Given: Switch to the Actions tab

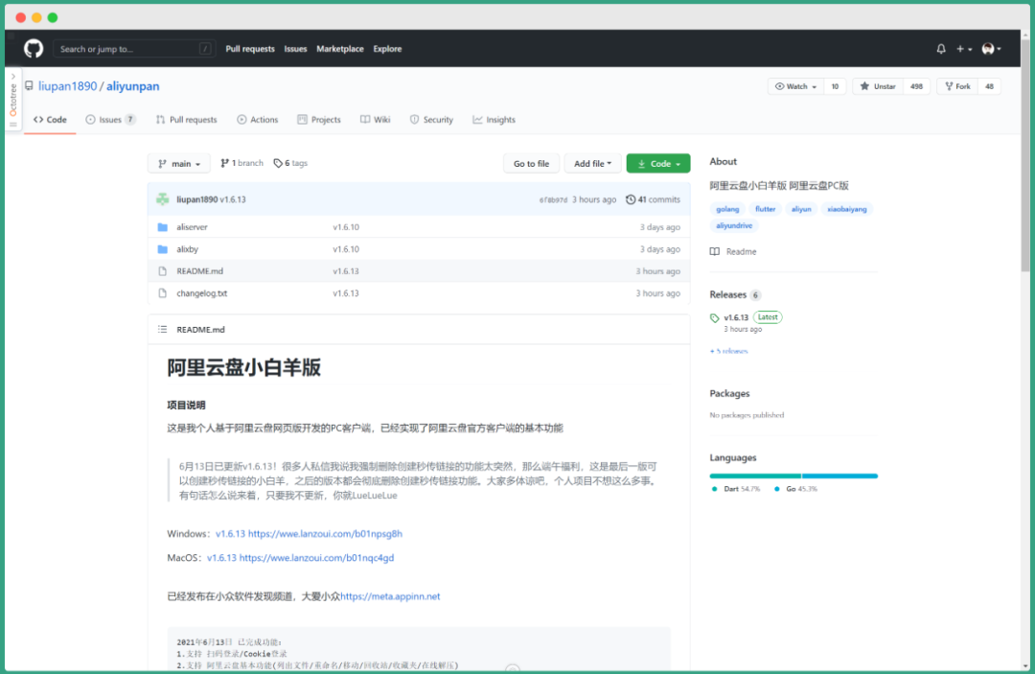Looking at the screenshot, I should tap(258, 120).
